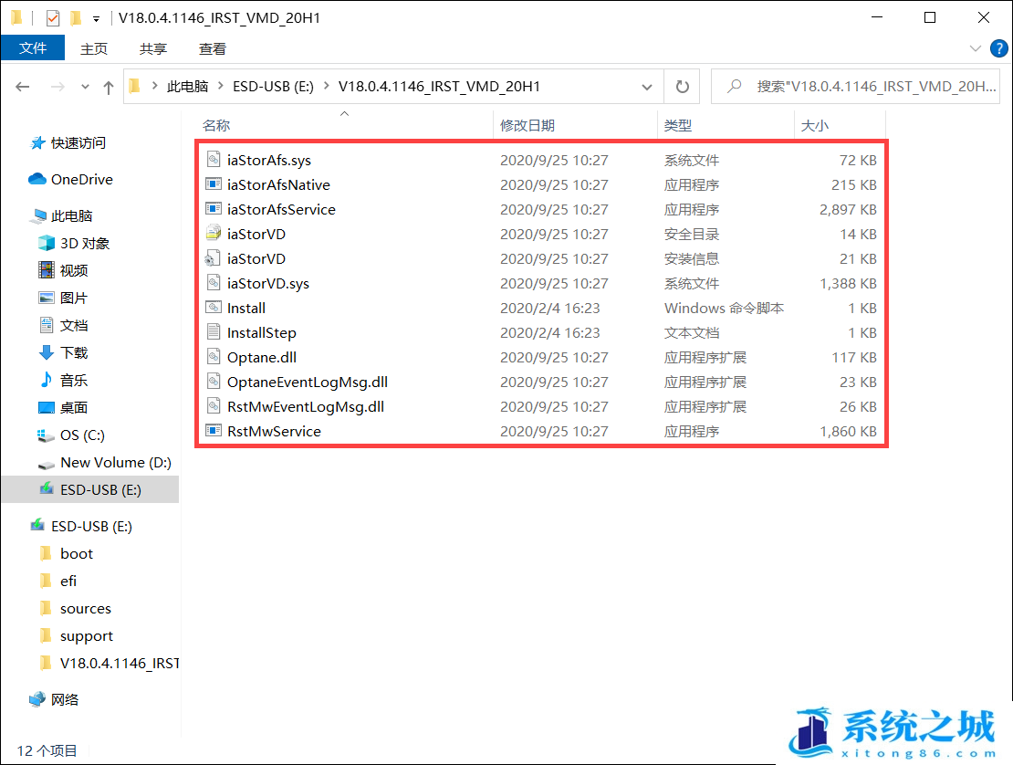Viewport: 1013px width, 765px height.
Task: Click the search magnifier icon
Action: [735, 86]
